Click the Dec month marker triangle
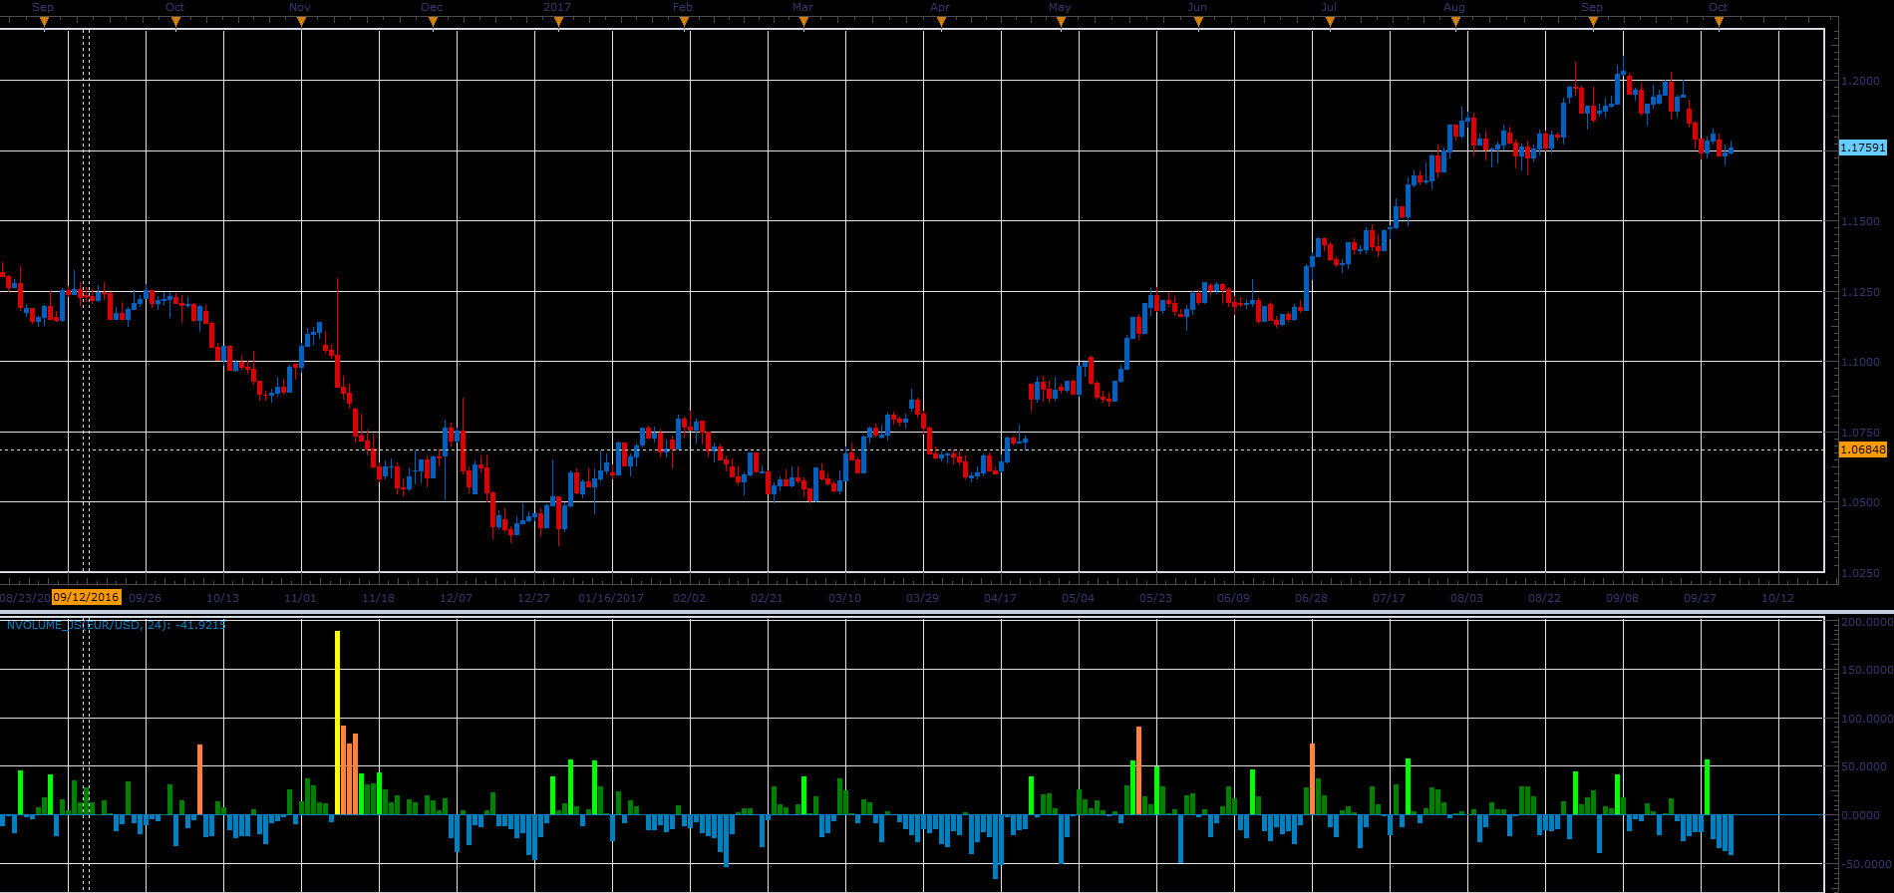The width and height of the screenshot is (1894, 893). (x=433, y=23)
